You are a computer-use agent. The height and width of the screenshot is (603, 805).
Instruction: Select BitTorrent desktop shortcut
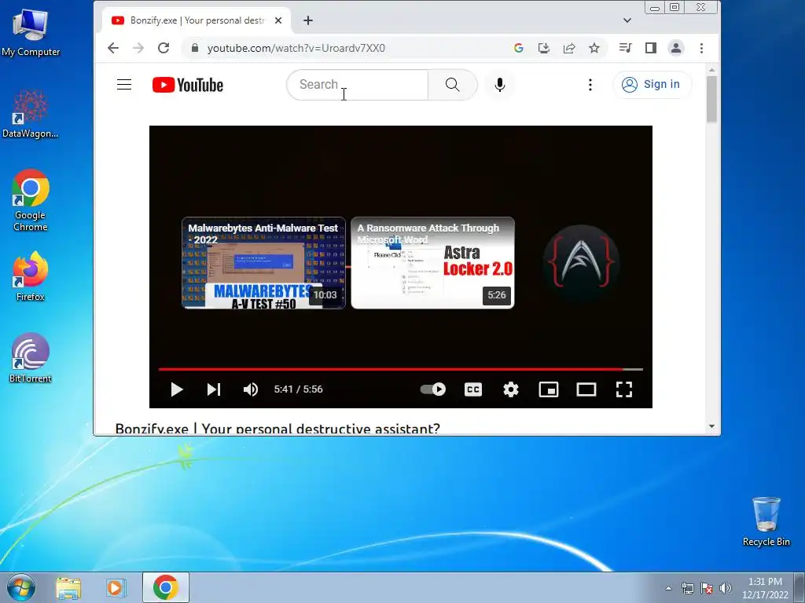pos(31,358)
